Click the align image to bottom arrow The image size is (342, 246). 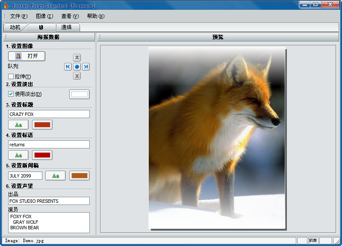coord(77,76)
